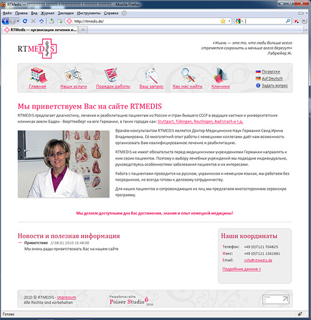Image resolution: width=311 pixels, height=320 pixels.
Task: Click the green arrow toolbar icon beside downloads
Action: [x=60, y=21]
